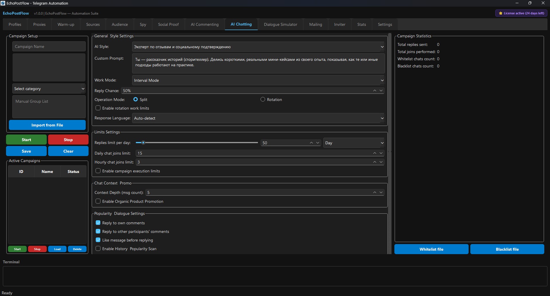Click the Import from File button
This screenshot has height=296, width=550.
click(47, 125)
